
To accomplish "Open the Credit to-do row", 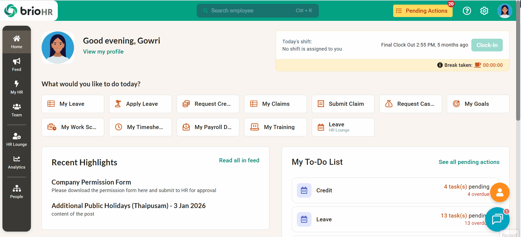I will pyautogui.click(x=396, y=190).
